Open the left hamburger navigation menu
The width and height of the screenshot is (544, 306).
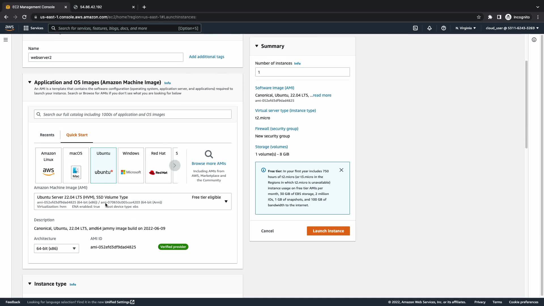[6, 40]
